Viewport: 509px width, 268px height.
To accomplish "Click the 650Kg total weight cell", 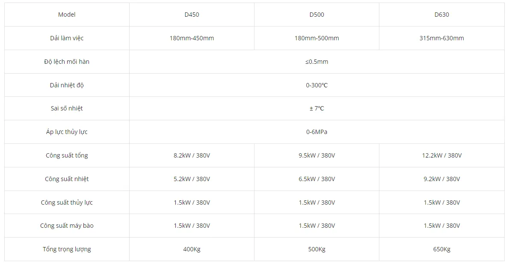I will click(441, 249).
